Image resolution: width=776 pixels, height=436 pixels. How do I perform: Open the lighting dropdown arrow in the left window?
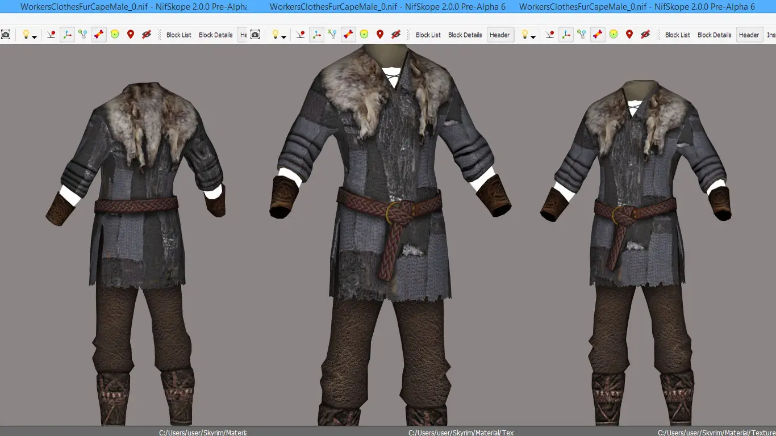pos(35,37)
